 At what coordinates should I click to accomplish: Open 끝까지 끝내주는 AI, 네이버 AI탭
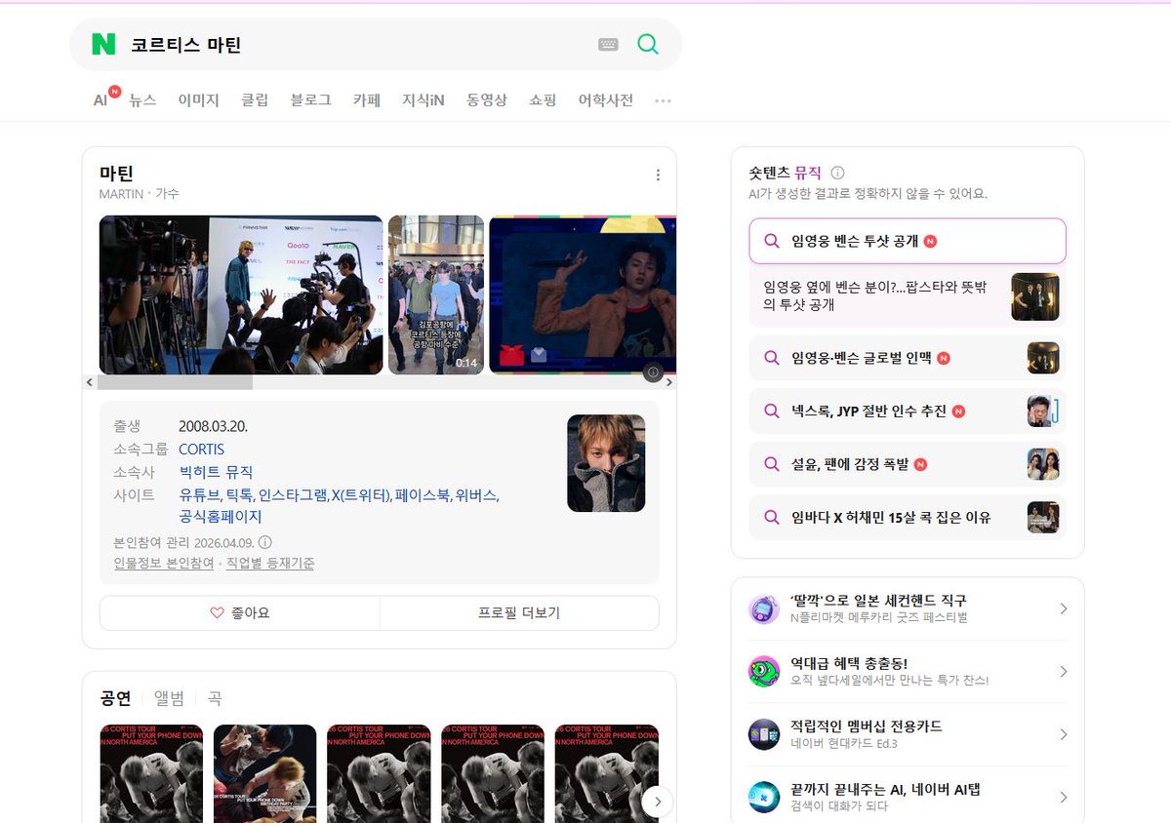click(x=908, y=797)
